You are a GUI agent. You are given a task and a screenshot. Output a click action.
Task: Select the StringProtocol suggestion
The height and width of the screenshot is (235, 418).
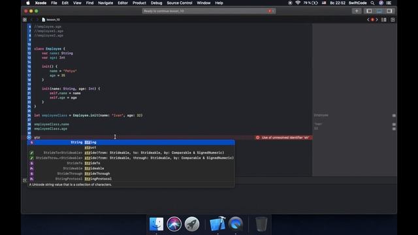click(131, 179)
